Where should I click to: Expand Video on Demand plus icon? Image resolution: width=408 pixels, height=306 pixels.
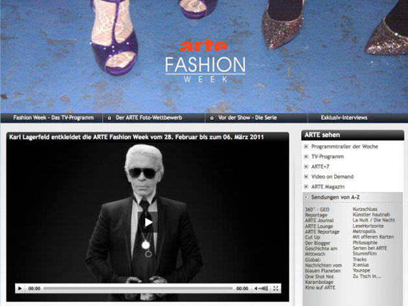[x=306, y=176]
